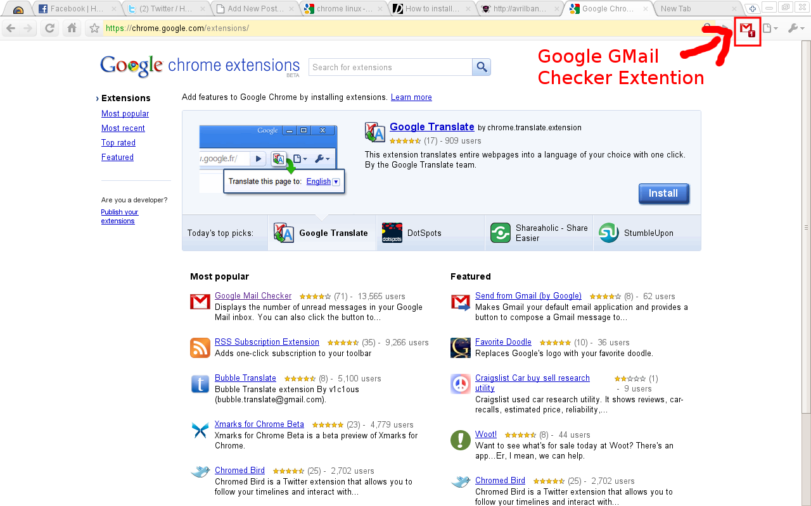Viewport: 811px width, 506px height.
Task: Click the search magnifier button
Action: [482, 67]
